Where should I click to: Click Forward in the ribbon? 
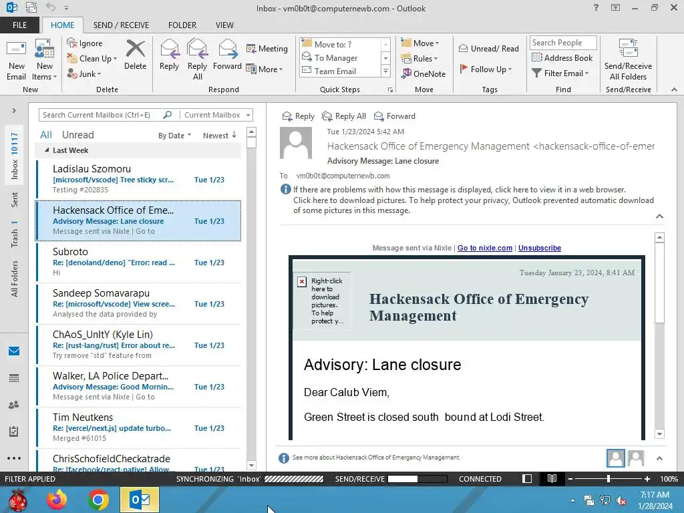[227, 55]
